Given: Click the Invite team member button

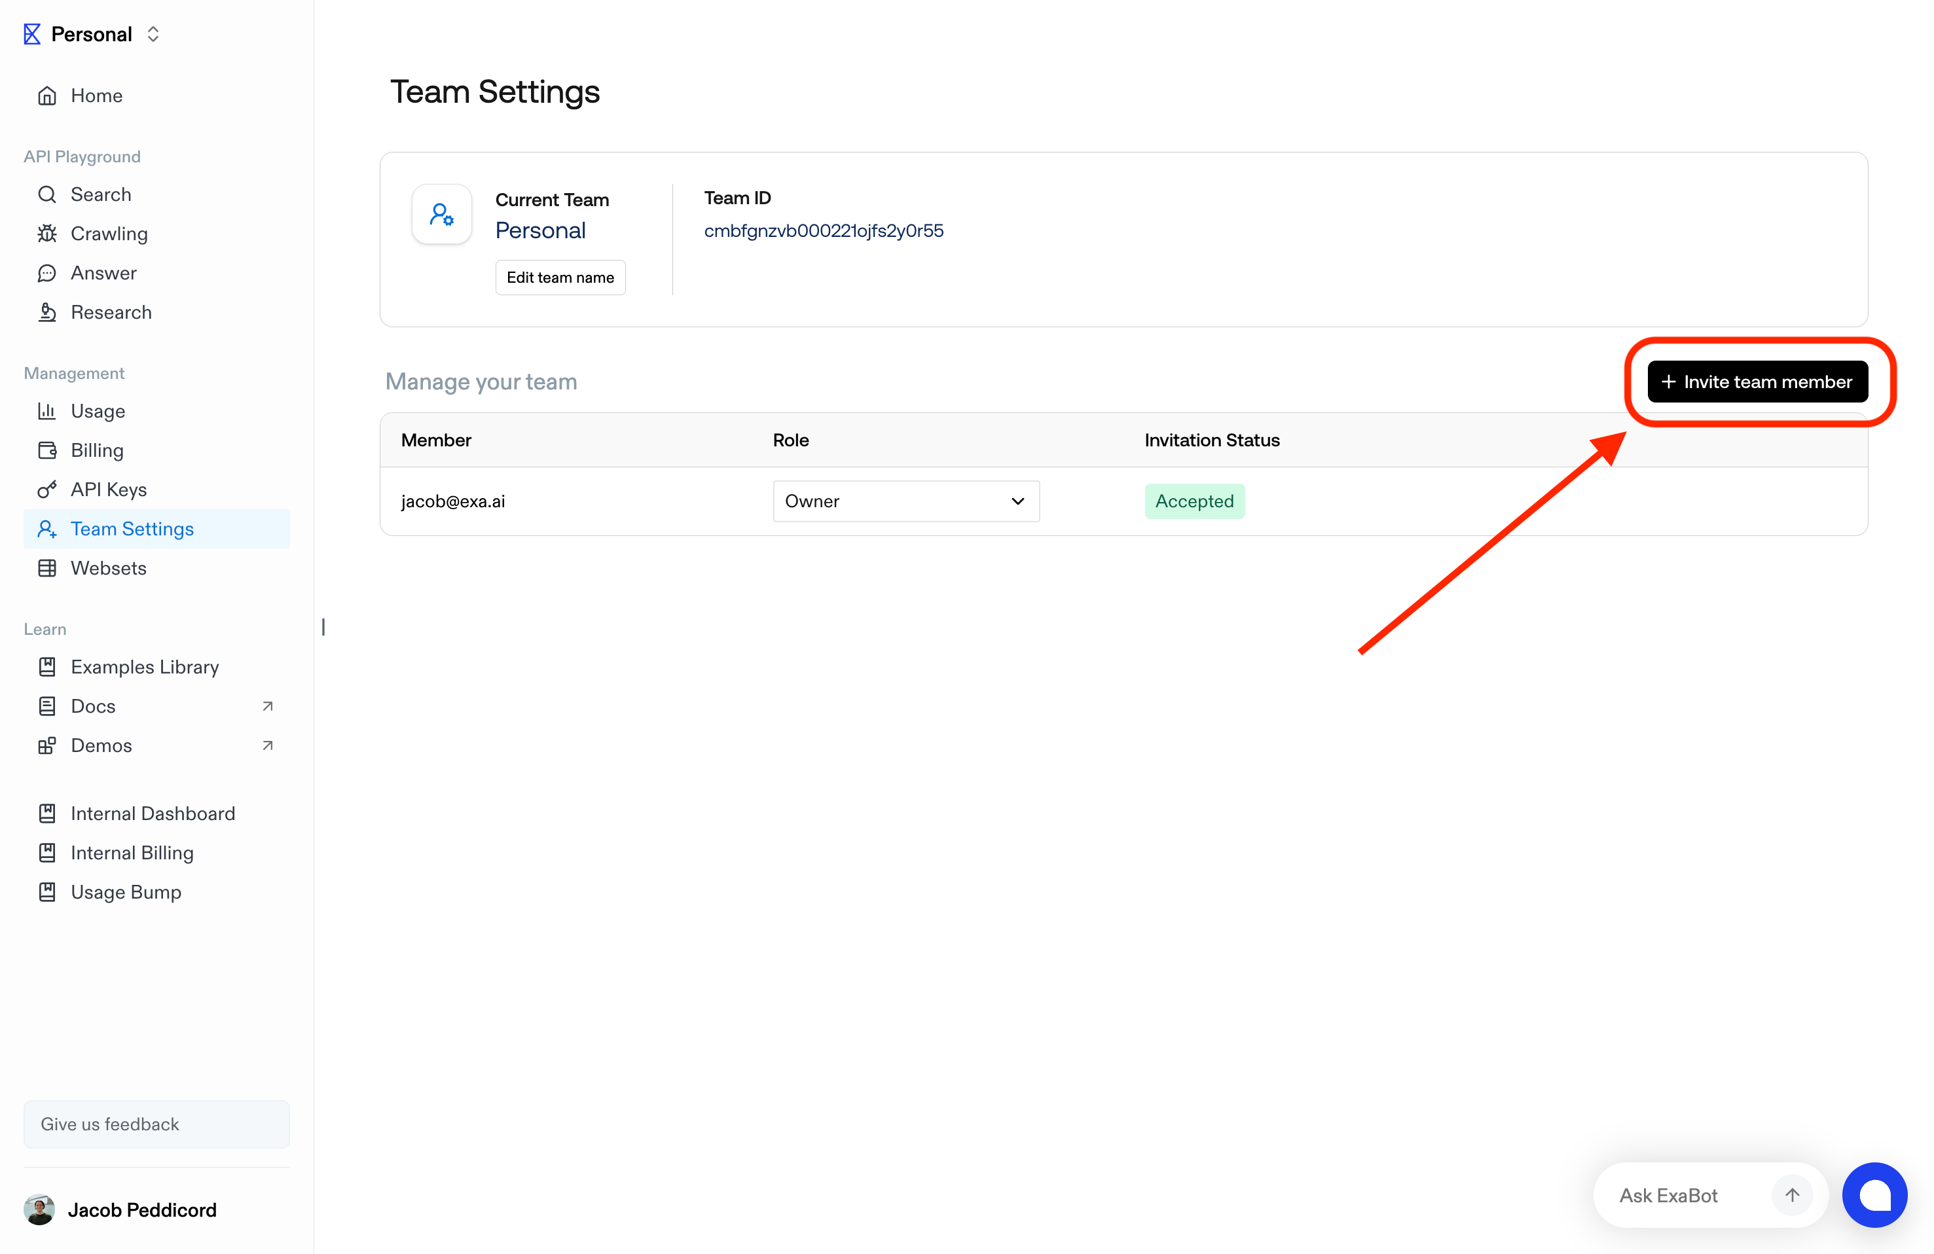Looking at the screenshot, I should click(1757, 382).
